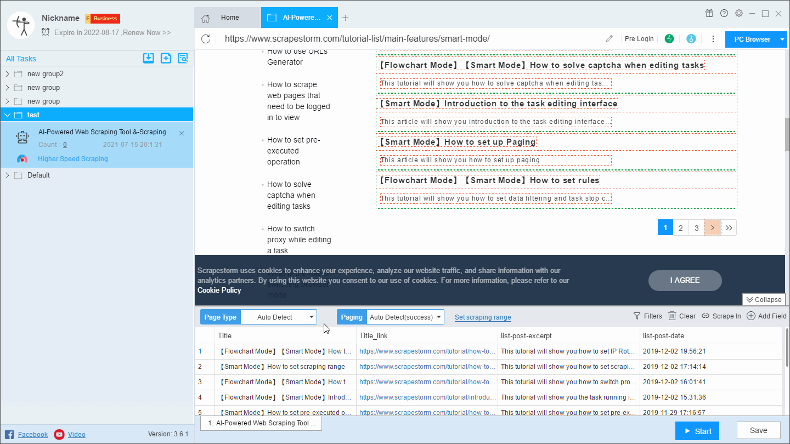The image size is (790, 444).
Task: Open the Cookie Policy link
Action: 219,290
